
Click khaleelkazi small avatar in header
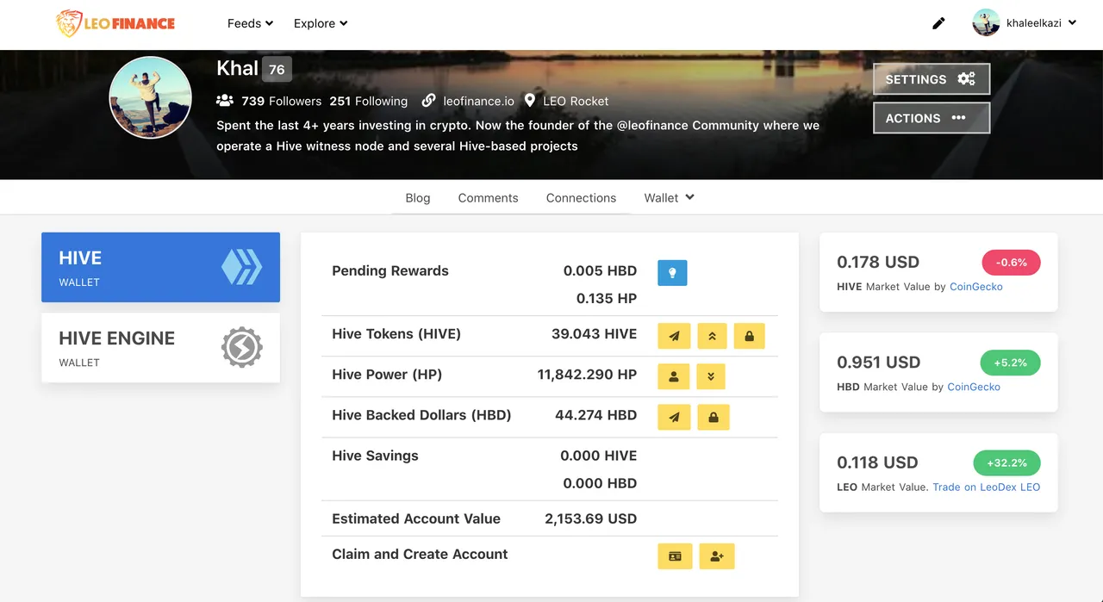[x=986, y=23]
